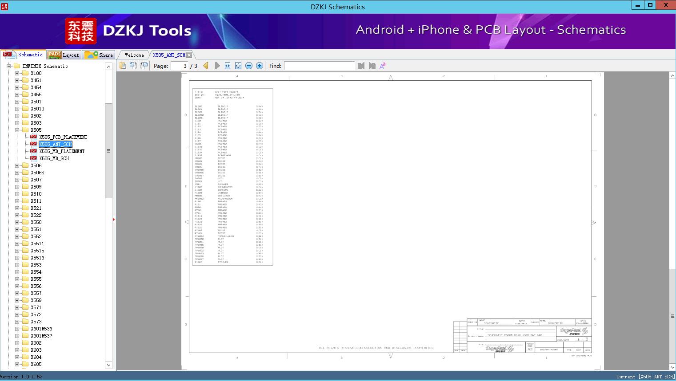The width and height of the screenshot is (676, 381).
Task: Click the tree panel splitter grip
Action: (108, 151)
